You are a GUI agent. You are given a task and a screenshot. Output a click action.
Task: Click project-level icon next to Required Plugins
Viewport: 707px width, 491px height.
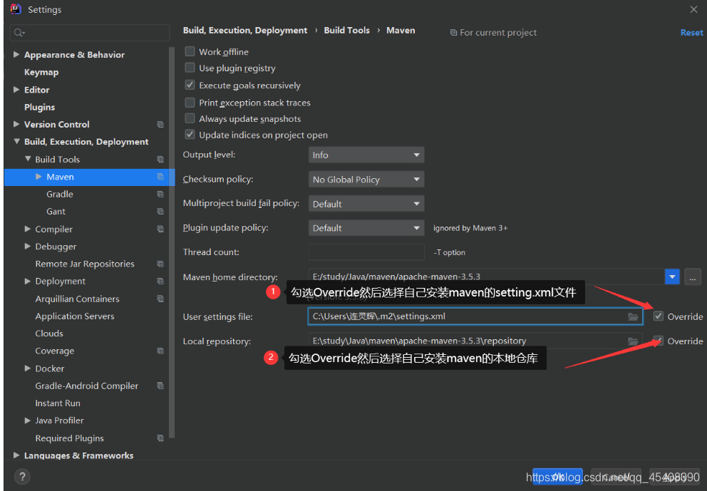tap(160, 438)
